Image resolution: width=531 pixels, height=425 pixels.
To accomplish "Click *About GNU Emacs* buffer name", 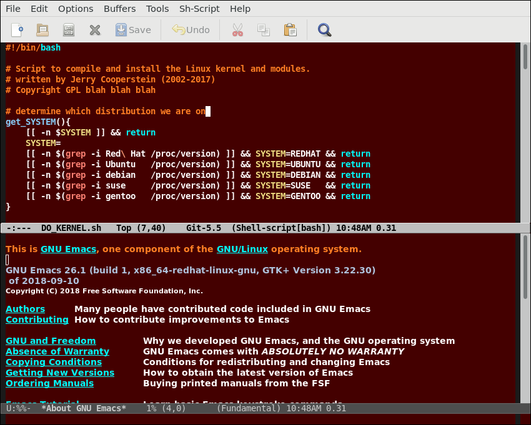I will 84,408.
